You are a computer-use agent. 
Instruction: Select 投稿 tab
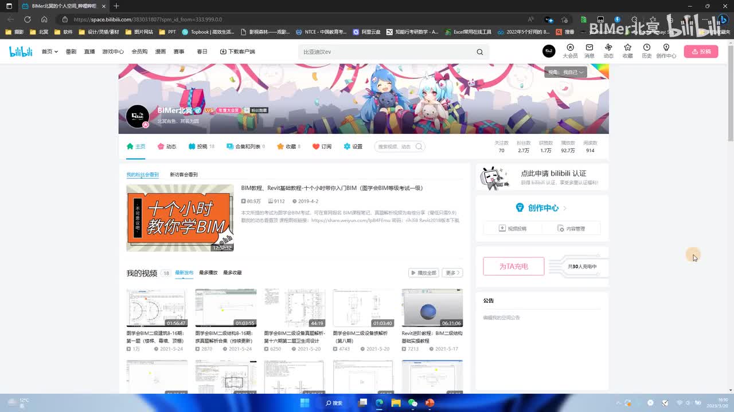click(x=201, y=146)
